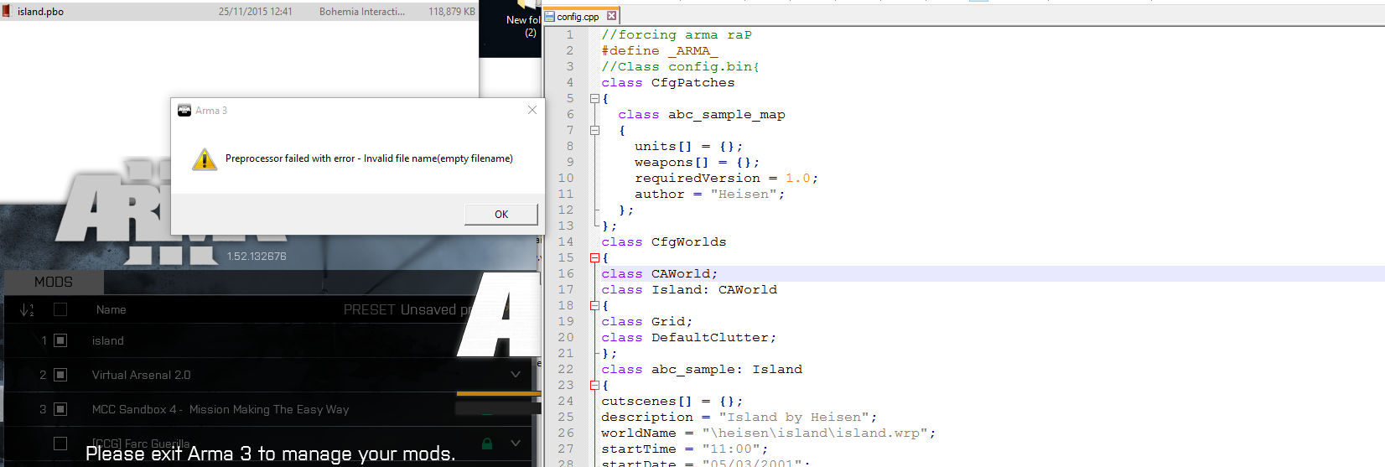Toggle the island mod checkbox
The height and width of the screenshot is (467, 1385).
[60, 340]
